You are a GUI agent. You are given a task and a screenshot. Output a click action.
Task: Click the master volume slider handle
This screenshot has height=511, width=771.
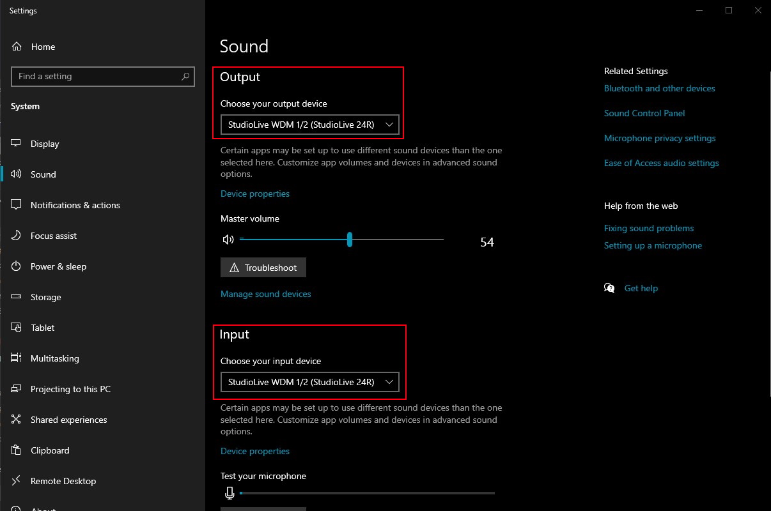pyautogui.click(x=350, y=240)
